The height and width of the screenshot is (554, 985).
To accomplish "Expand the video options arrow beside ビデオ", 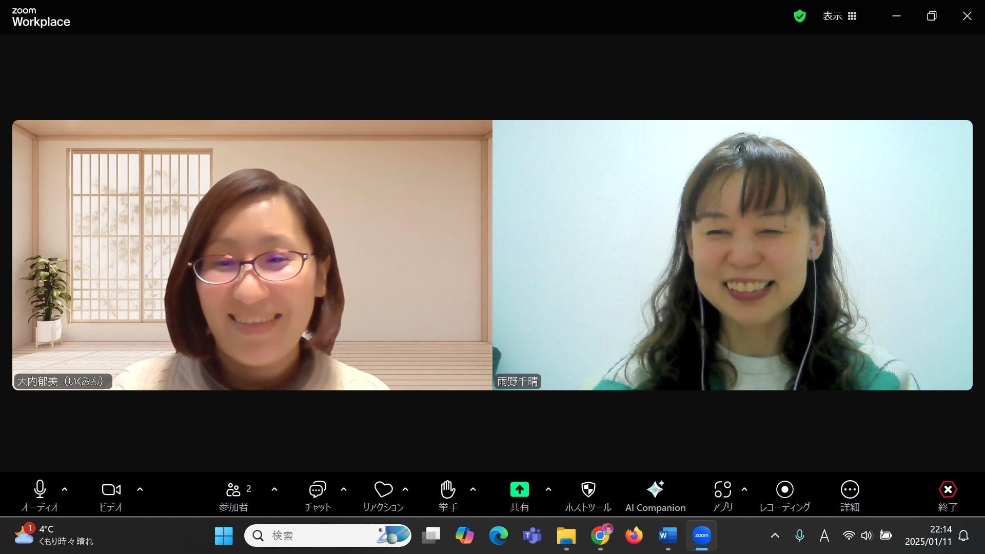I will click(140, 489).
